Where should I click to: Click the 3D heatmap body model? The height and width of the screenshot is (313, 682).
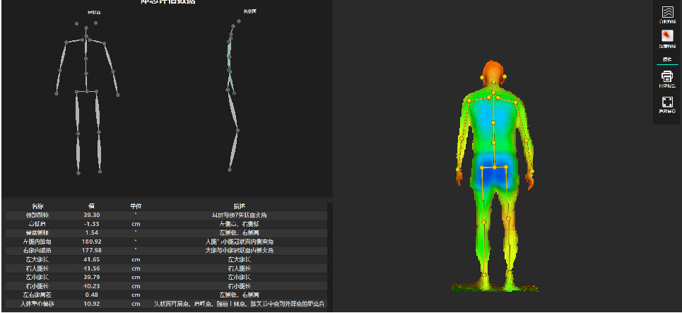pos(494,177)
